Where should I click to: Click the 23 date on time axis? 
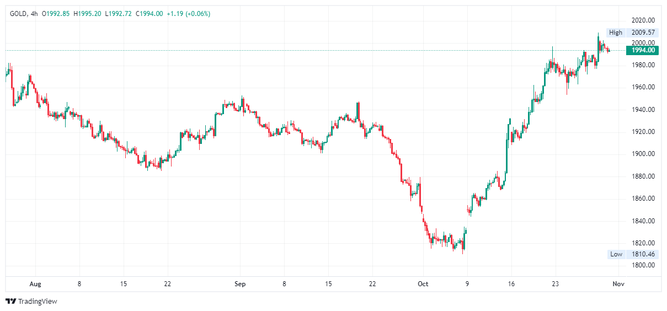(556, 284)
